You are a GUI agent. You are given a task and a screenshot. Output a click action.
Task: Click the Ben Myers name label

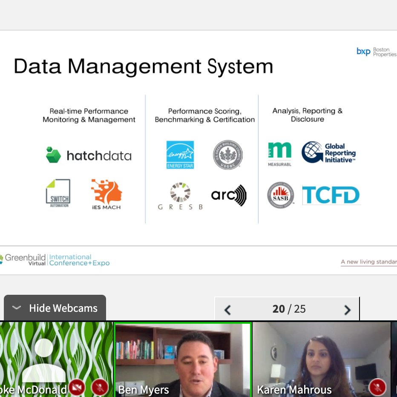[x=143, y=390]
